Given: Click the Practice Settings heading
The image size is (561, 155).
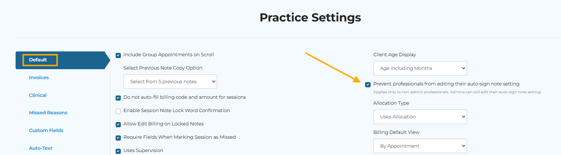Looking at the screenshot, I should click(310, 17).
